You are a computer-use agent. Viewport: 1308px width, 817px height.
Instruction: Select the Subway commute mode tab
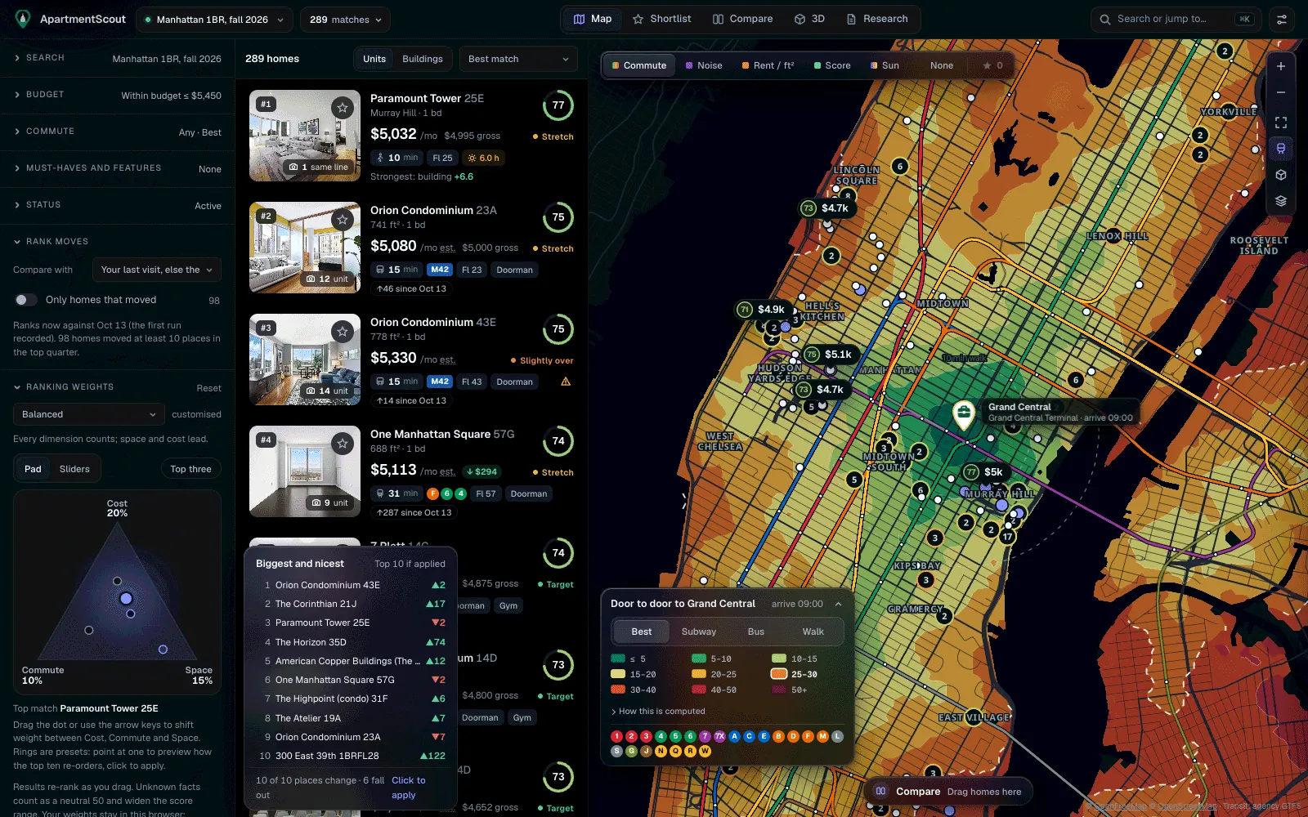point(699,632)
